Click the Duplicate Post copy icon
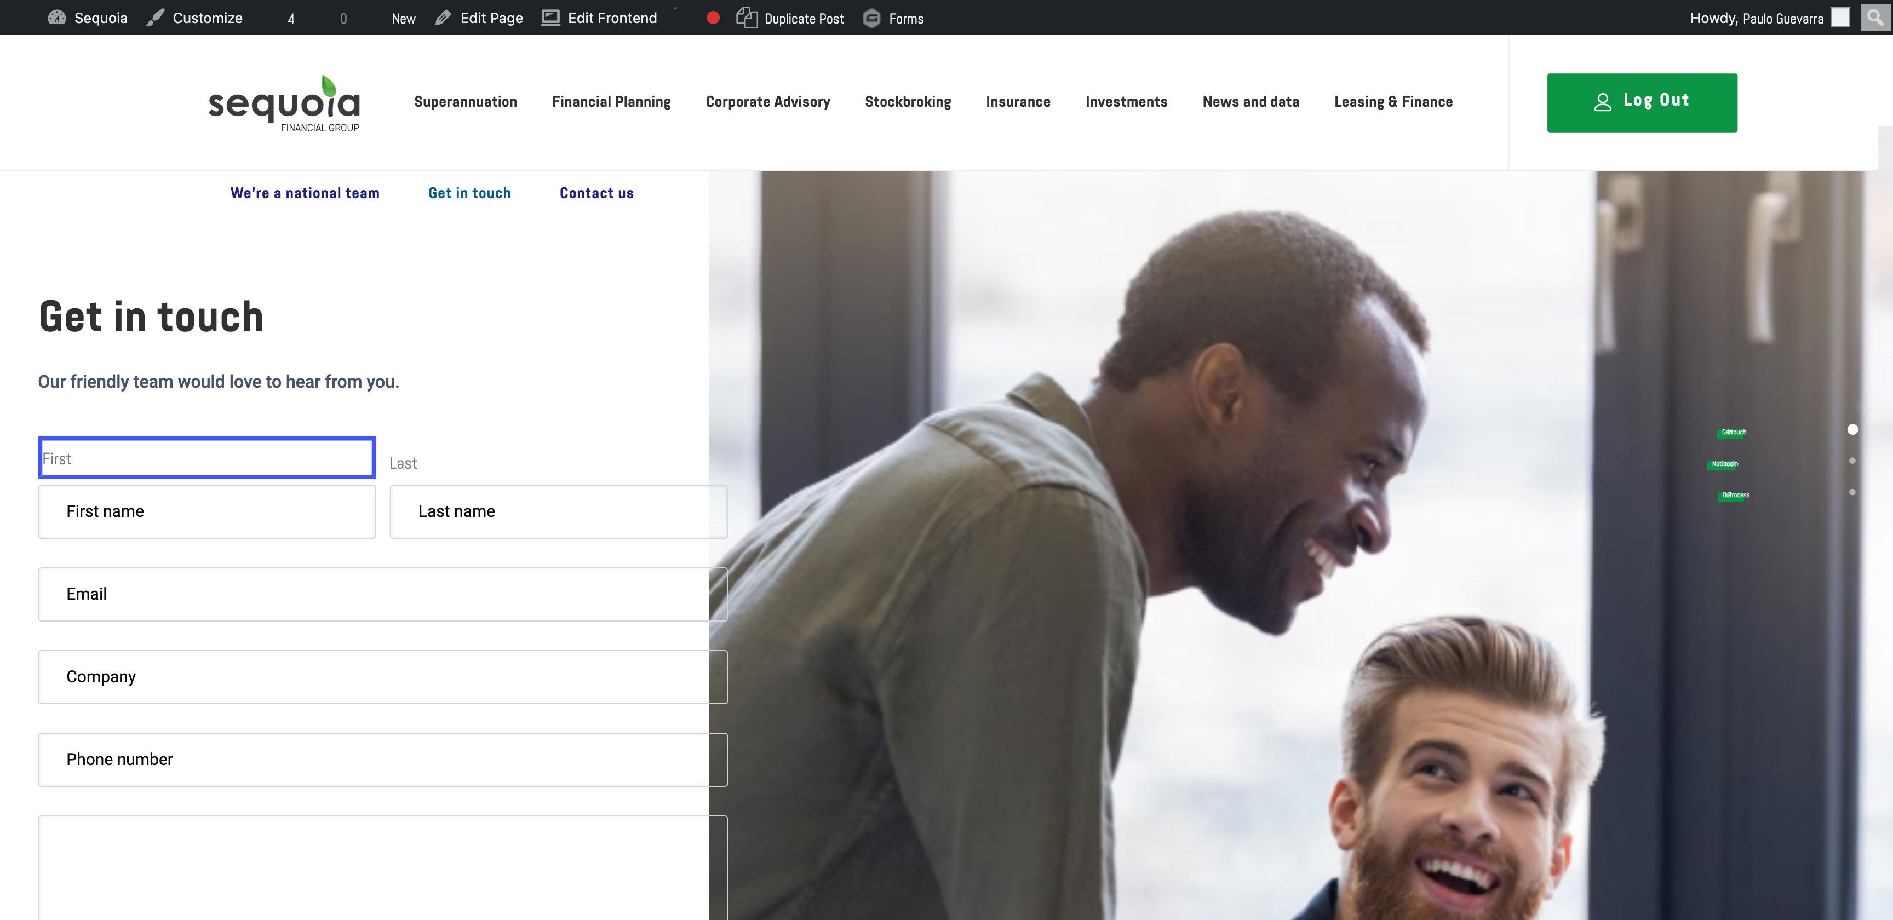1893x920 pixels. click(747, 18)
